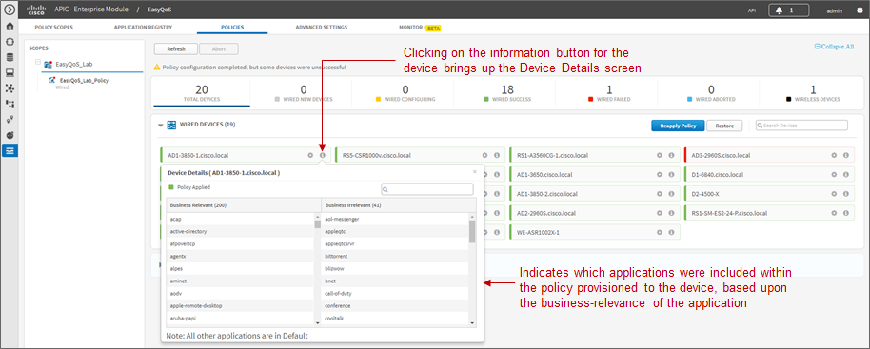Click gear icon for RS5-CSR1000v.cisco.local
Image resolution: width=870 pixels, height=349 pixels.
[484, 155]
